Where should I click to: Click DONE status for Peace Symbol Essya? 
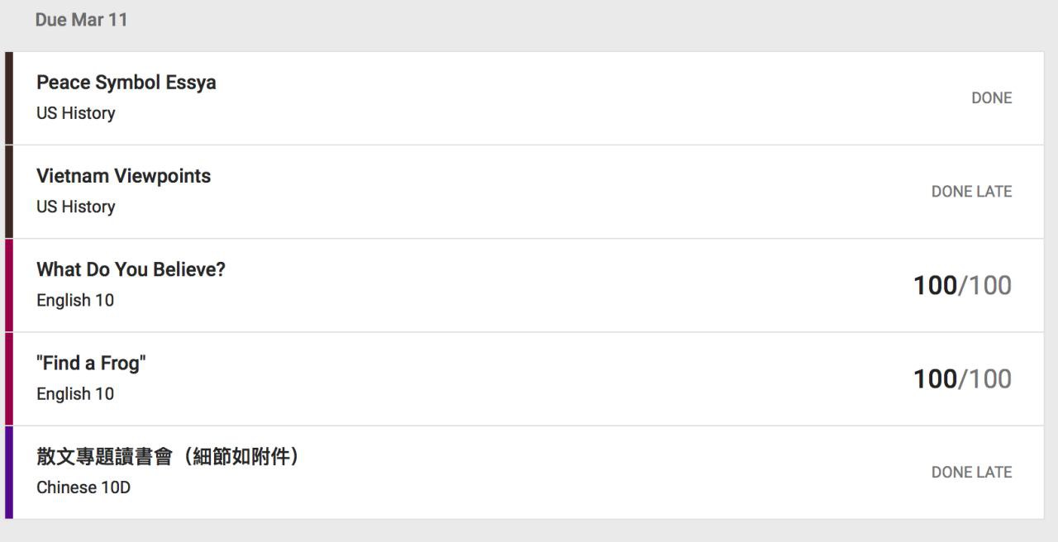pos(991,97)
